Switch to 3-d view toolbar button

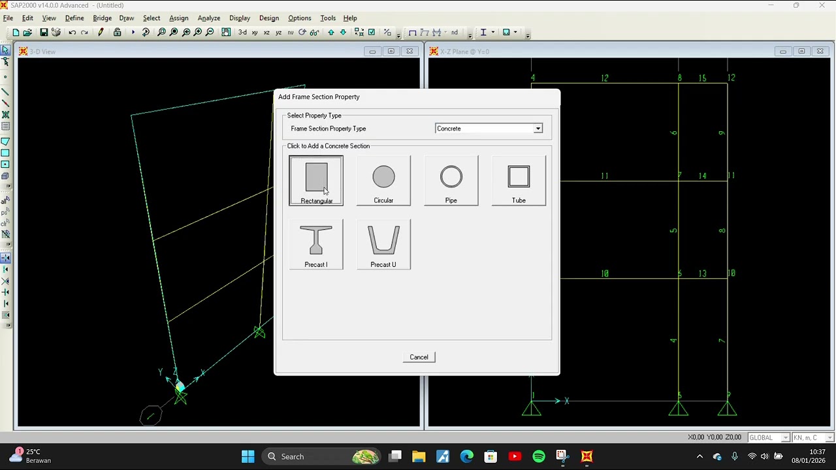coord(242,32)
